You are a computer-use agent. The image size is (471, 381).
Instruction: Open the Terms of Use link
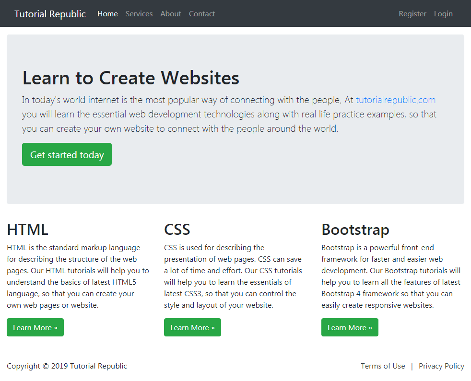coord(383,366)
